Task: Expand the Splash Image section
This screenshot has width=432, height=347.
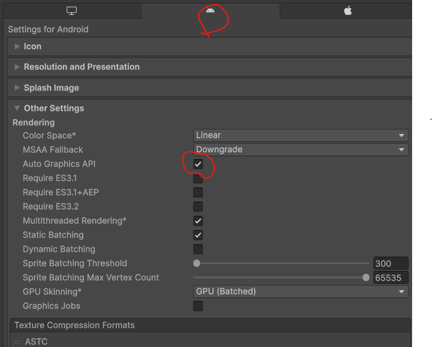Action: point(51,88)
